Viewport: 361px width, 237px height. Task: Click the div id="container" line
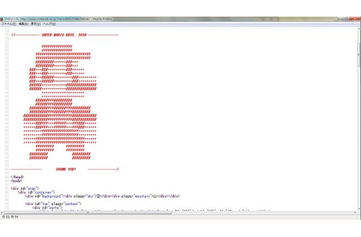36,193
